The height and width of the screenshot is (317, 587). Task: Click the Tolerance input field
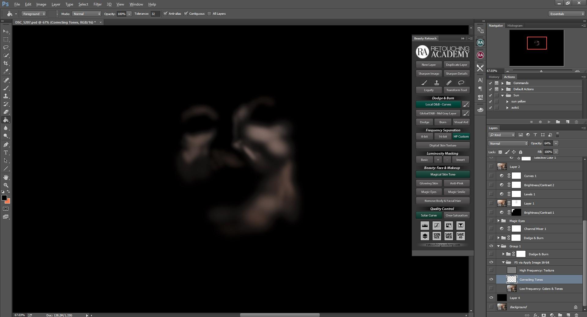pos(155,14)
